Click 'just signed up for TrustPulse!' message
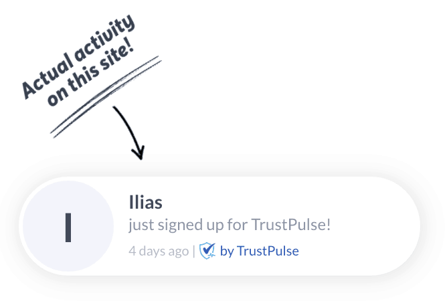Viewport: 447px width, 301px height. tap(230, 225)
